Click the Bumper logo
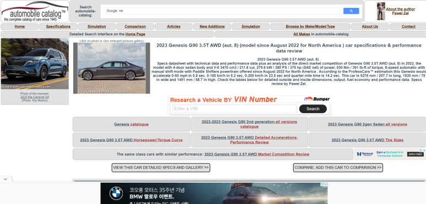The image size is (426, 204). (317, 99)
